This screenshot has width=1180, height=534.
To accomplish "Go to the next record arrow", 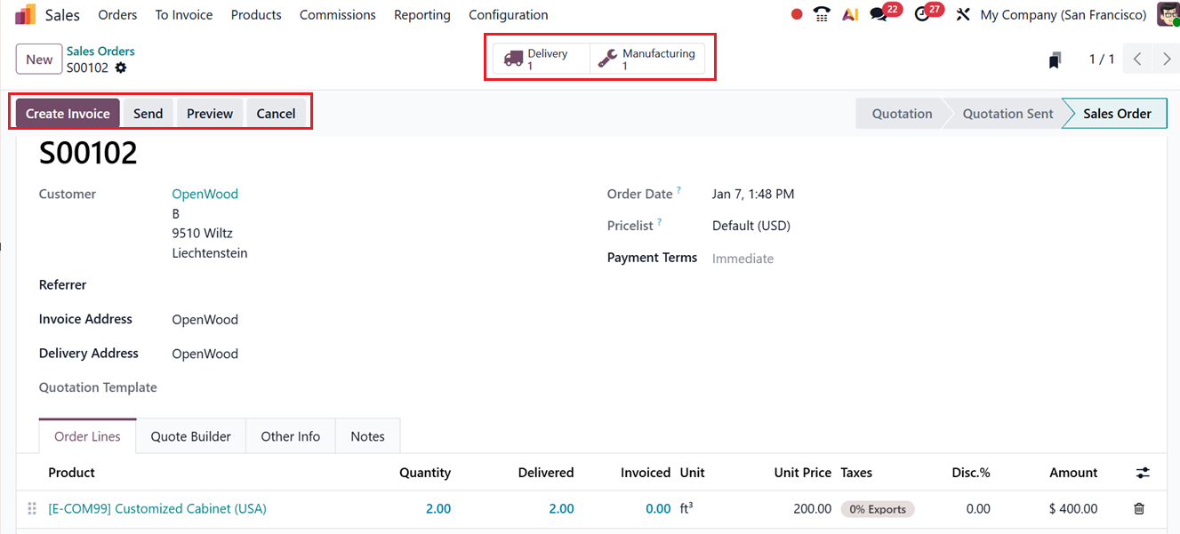I will (x=1167, y=60).
